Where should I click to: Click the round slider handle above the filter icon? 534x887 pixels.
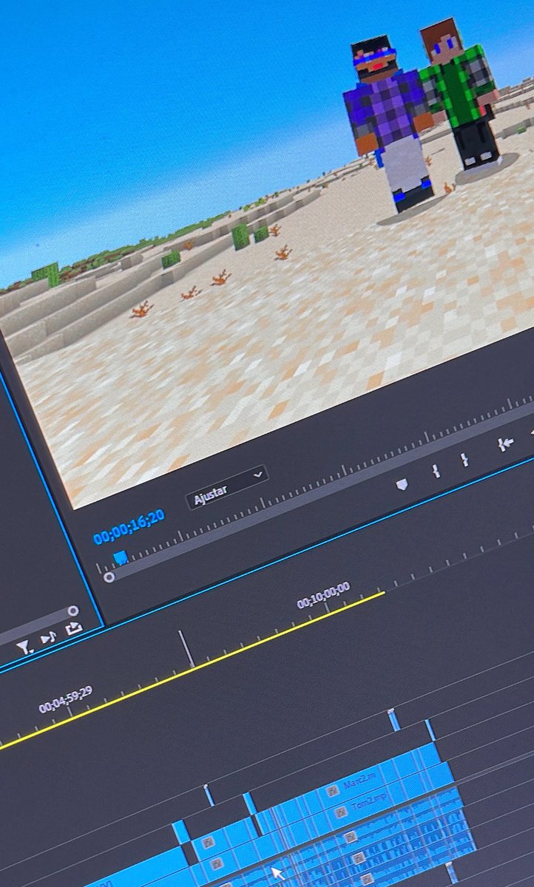pos(72,611)
